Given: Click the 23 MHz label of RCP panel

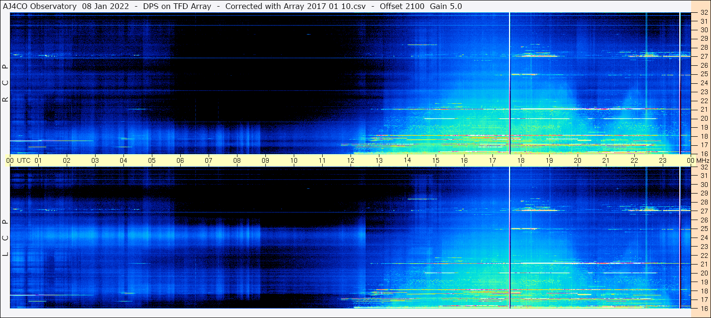Looking at the screenshot, I should 703,92.
